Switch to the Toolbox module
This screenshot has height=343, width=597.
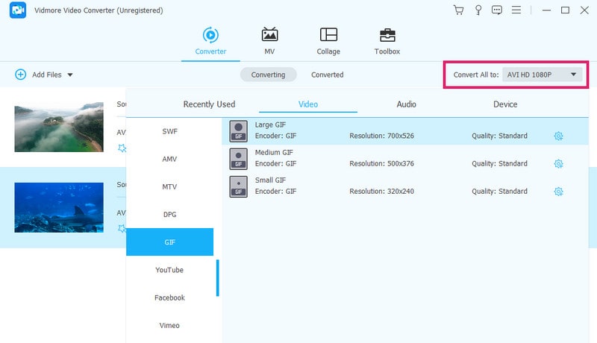pos(387,42)
